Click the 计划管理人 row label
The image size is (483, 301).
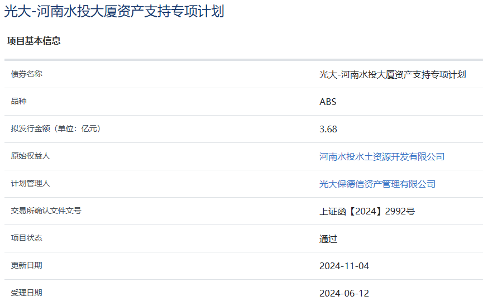tap(30, 183)
